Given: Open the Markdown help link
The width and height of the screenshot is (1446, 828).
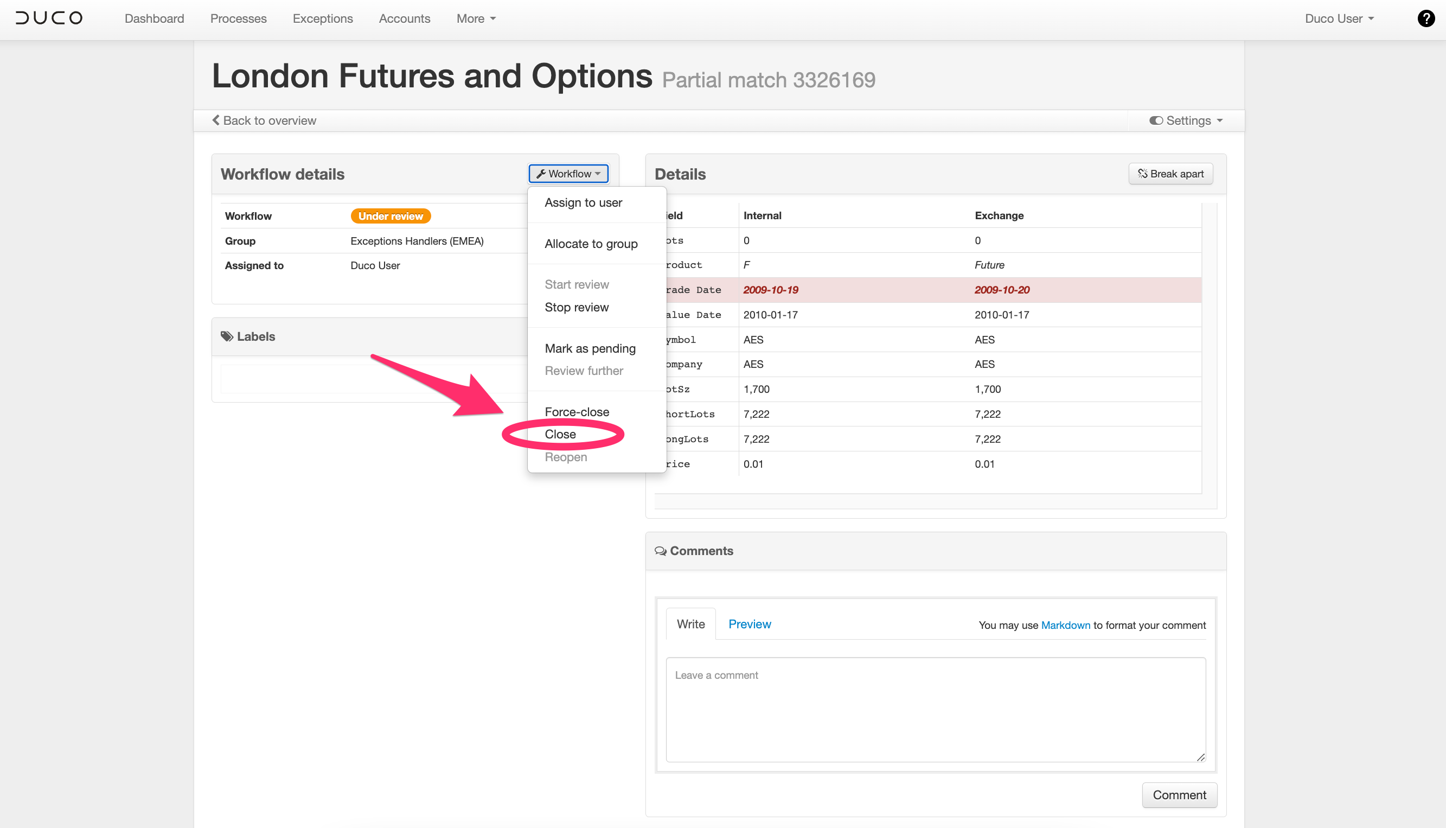Looking at the screenshot, I should click(x=1065, y=625).
